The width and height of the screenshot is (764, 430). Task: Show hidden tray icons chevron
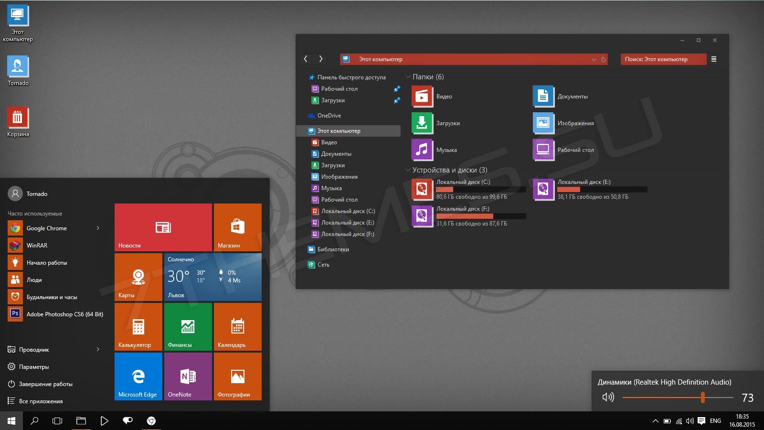pos(655,421)
